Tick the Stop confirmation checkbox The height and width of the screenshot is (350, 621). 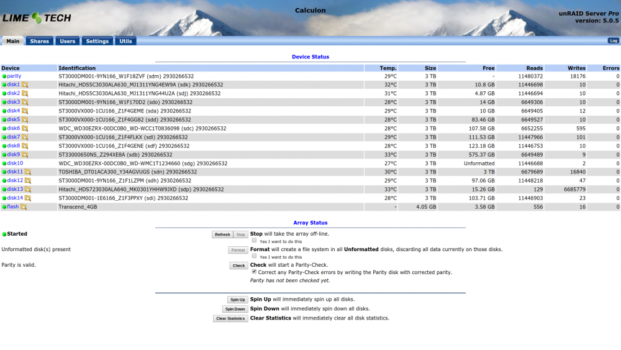(254, 241)
